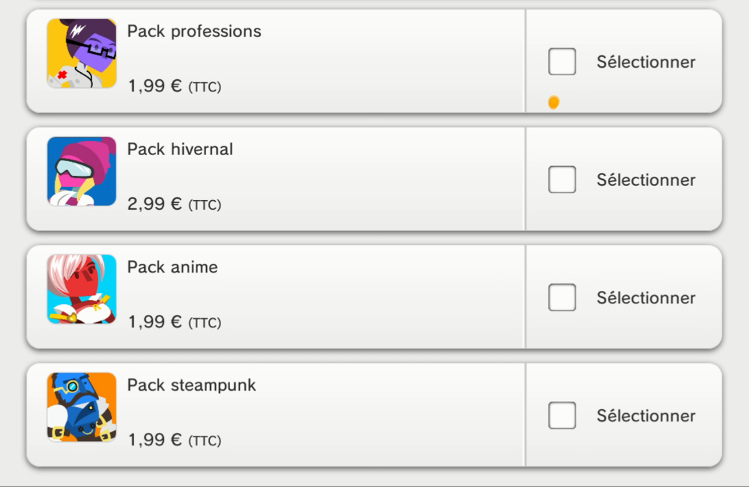Click Sélectionner text in Pack steampunk row
Screen dimensions: 749x487
[646, 416]
